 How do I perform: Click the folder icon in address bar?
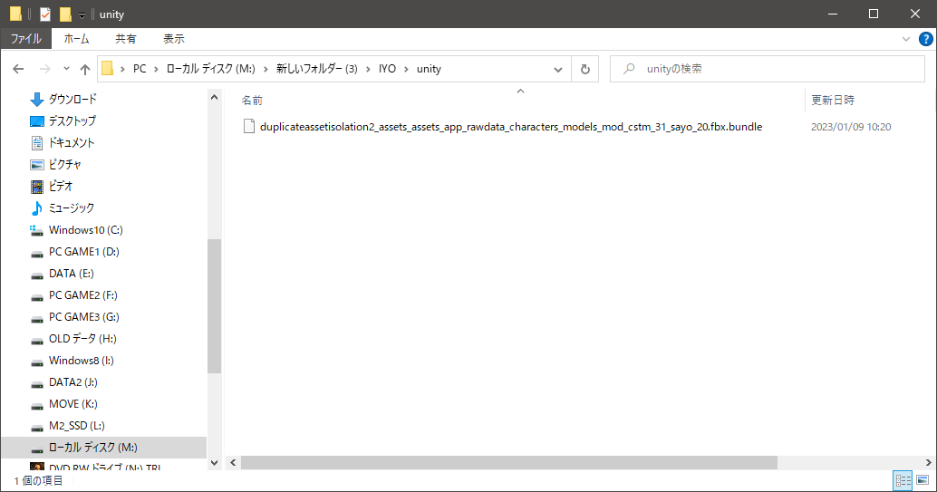coord(108,69)
